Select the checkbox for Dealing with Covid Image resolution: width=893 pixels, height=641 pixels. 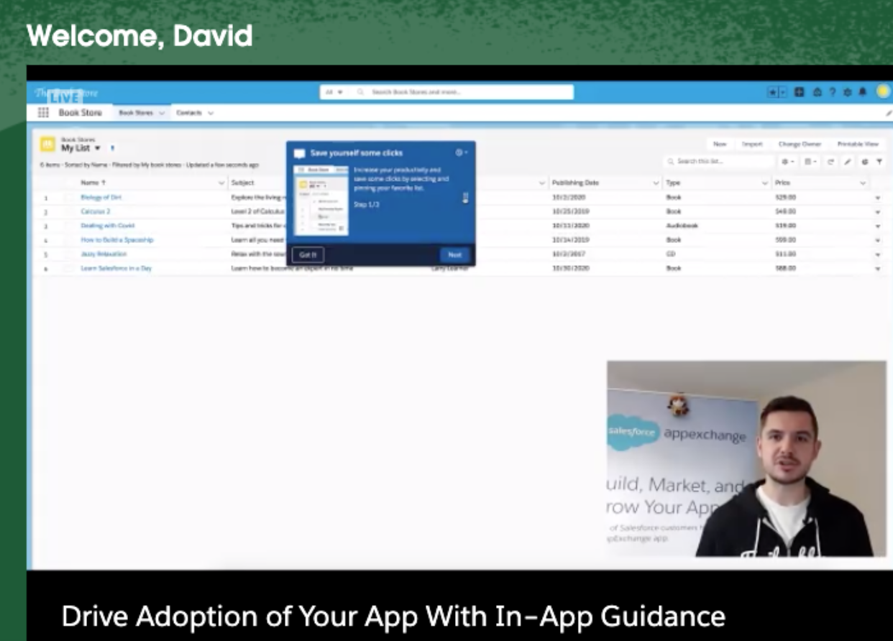(68, 226)
